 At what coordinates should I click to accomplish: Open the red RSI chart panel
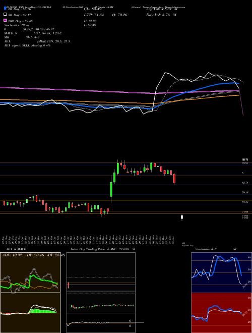pos(221,313)
